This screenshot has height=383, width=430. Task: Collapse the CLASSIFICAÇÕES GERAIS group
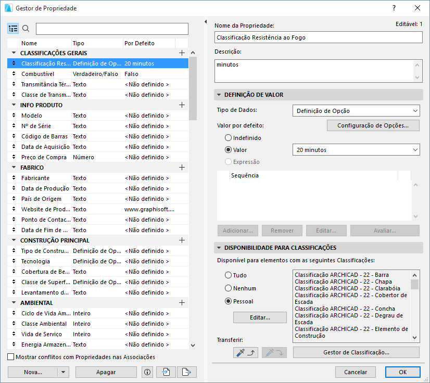14,53
